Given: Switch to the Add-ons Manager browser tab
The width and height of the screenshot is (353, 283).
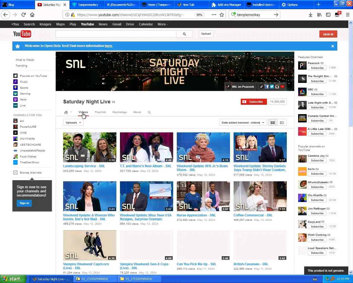Looking at the screenshot, I should (x=226, y=5).
